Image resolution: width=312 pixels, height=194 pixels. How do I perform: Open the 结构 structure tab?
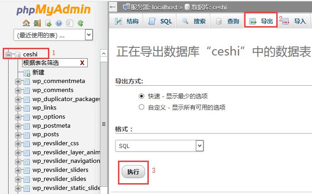coord(127,21)
